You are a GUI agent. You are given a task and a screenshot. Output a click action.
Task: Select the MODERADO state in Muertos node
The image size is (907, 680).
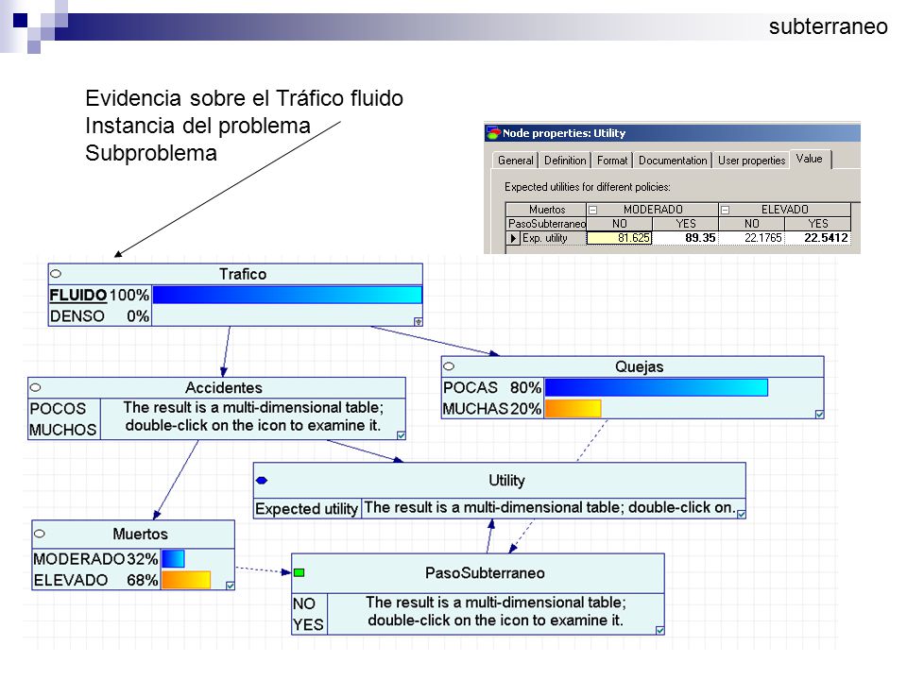pyautogui.click(x=79, y=558)
